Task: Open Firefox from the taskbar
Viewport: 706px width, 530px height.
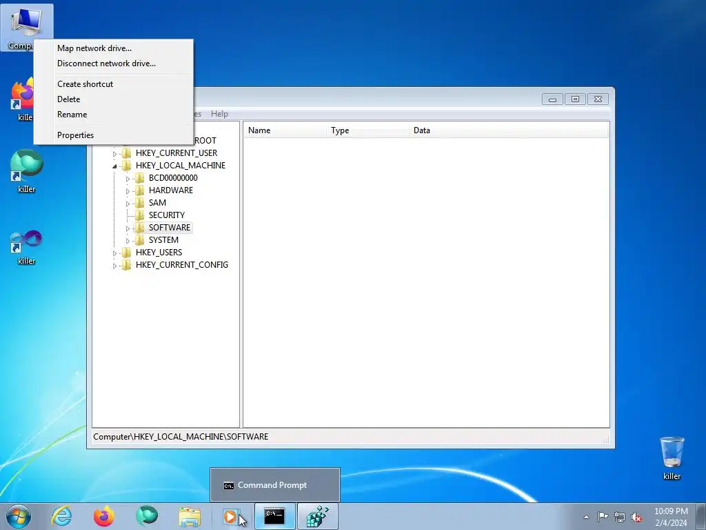Action: coord(104,516)
